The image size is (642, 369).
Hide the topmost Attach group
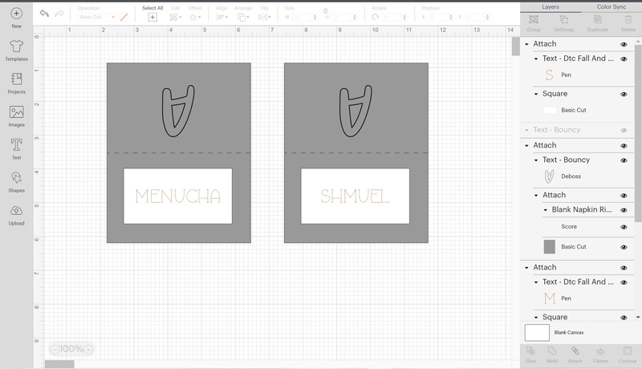click(x=624, y=44)
